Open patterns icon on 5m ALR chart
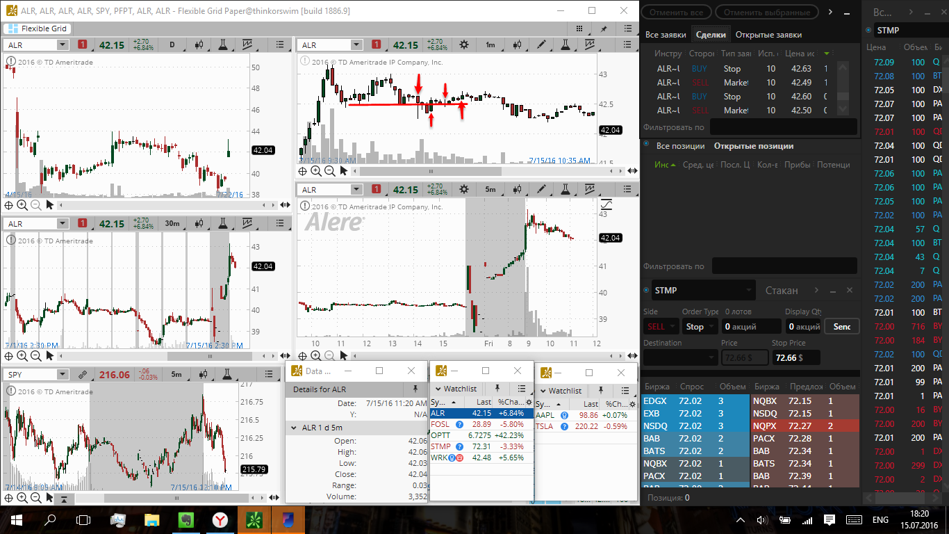The image size is (949, 534). click(x=589, y=189)
